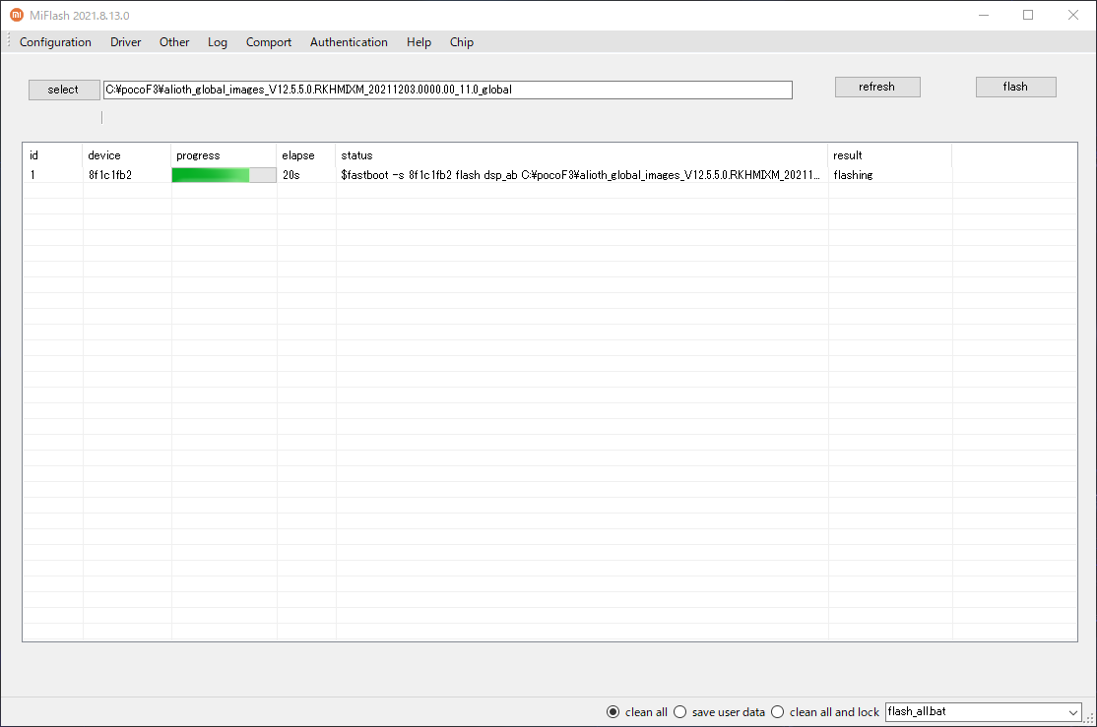Click the id cell showing 1
This screenshot has width=1097, height=727.
(32, 175)
